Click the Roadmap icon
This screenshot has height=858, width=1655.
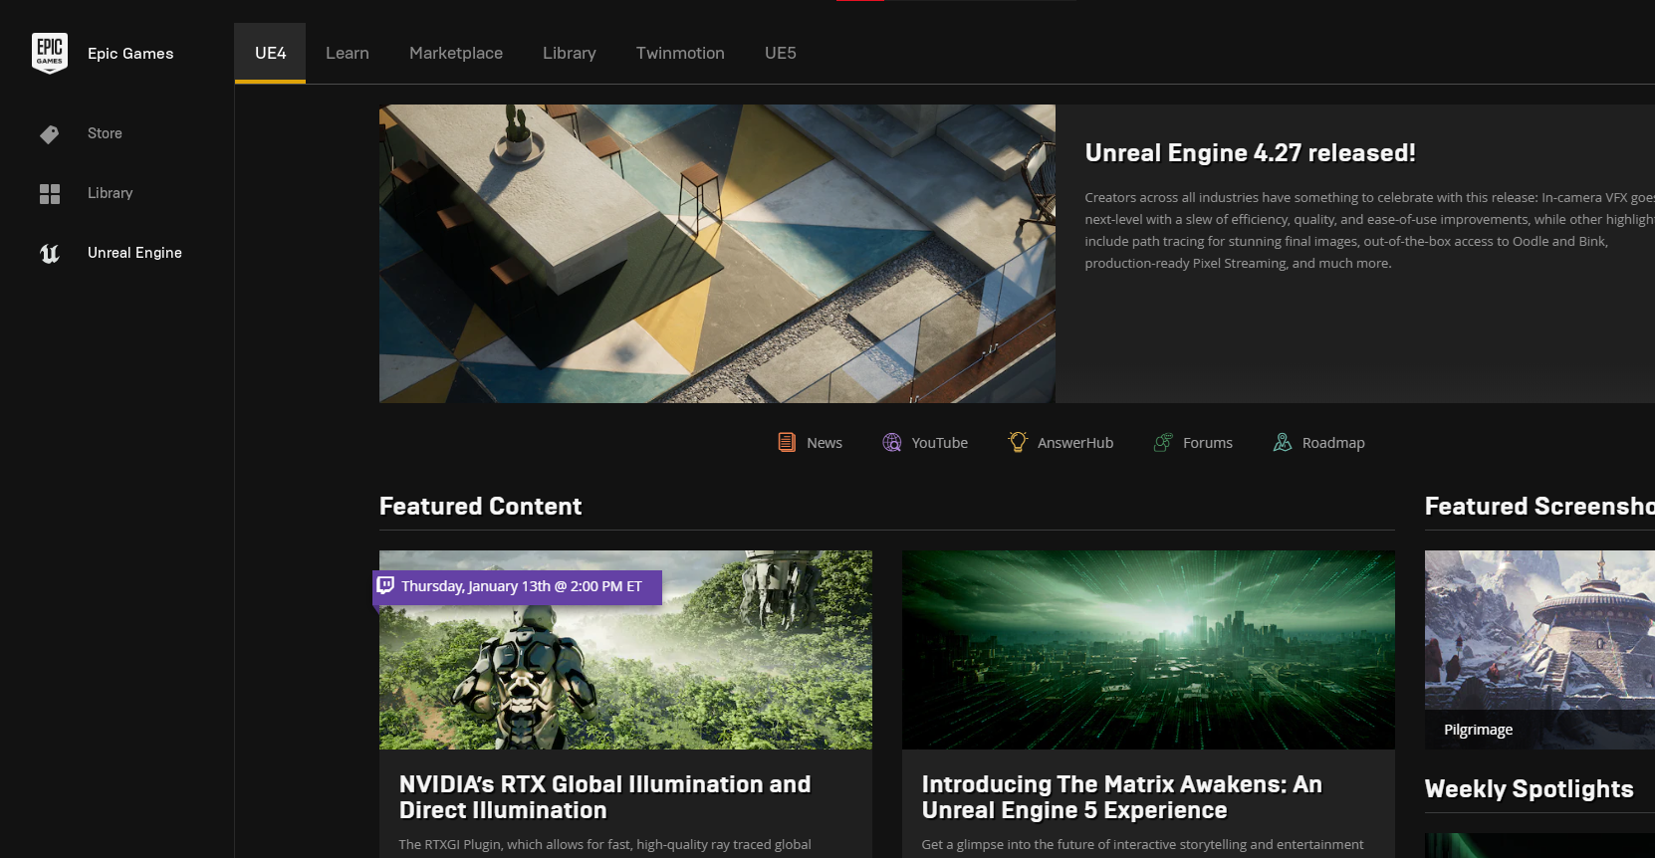coord(1283,442)
